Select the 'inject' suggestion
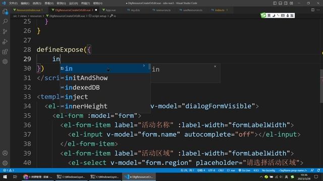Image resolution: width=323 pixels, height=181 pixels. click(105, 97)
